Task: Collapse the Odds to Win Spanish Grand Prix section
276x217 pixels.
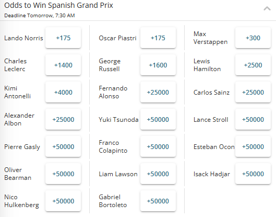Action: point(267,8)
